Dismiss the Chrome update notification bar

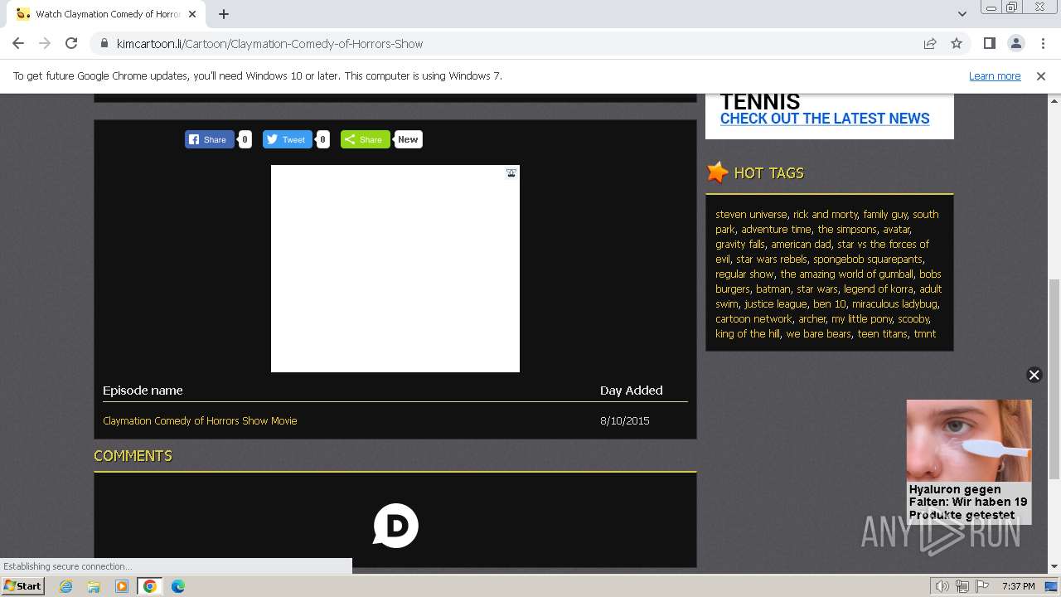tap(1041, 75)
